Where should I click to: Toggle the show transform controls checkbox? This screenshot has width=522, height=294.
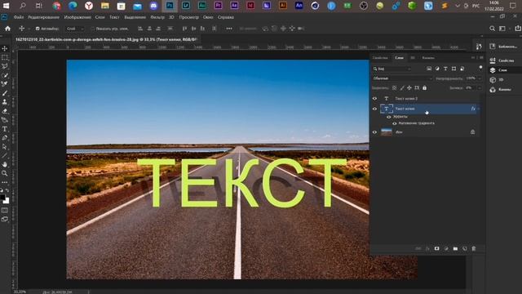92,29
